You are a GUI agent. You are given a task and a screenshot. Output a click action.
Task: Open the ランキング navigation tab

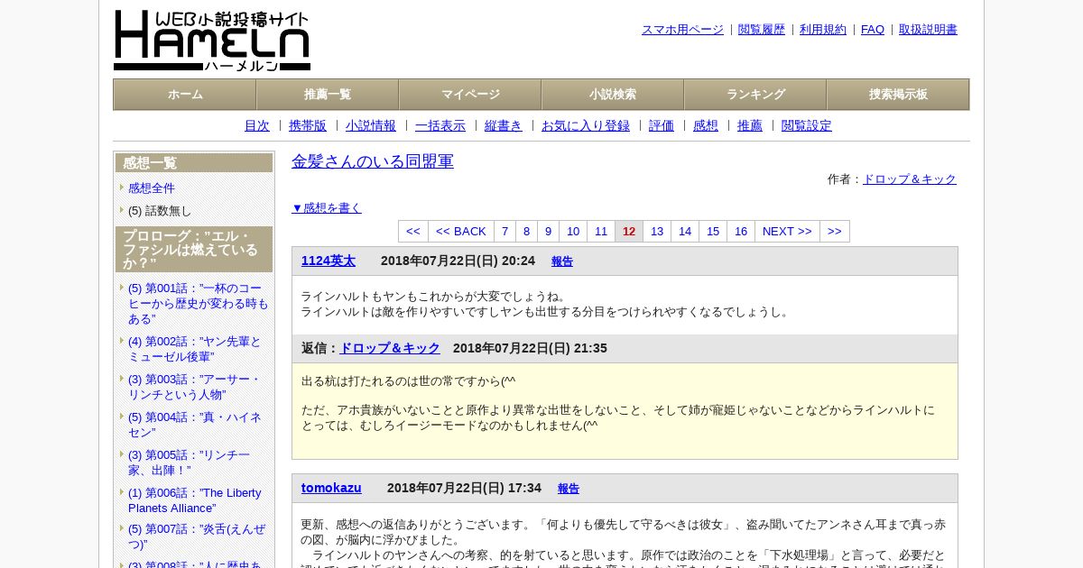pos(755,95)
